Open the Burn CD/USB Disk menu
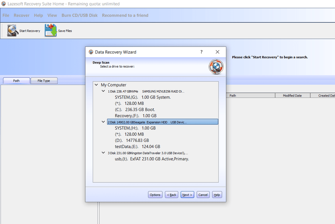 click(80, 15)
